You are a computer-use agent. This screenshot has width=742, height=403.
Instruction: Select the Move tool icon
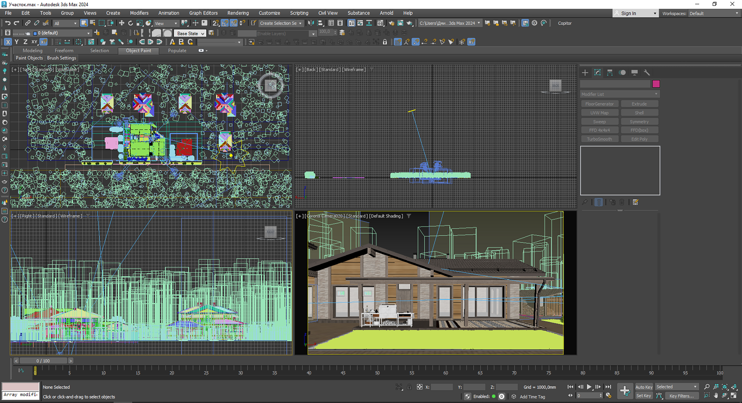tap(121, 23)
